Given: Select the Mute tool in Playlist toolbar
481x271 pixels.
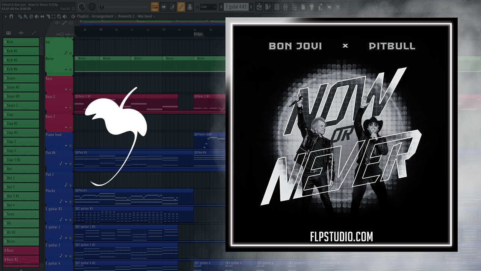Looking at the screenshot, I should (36, 17).
